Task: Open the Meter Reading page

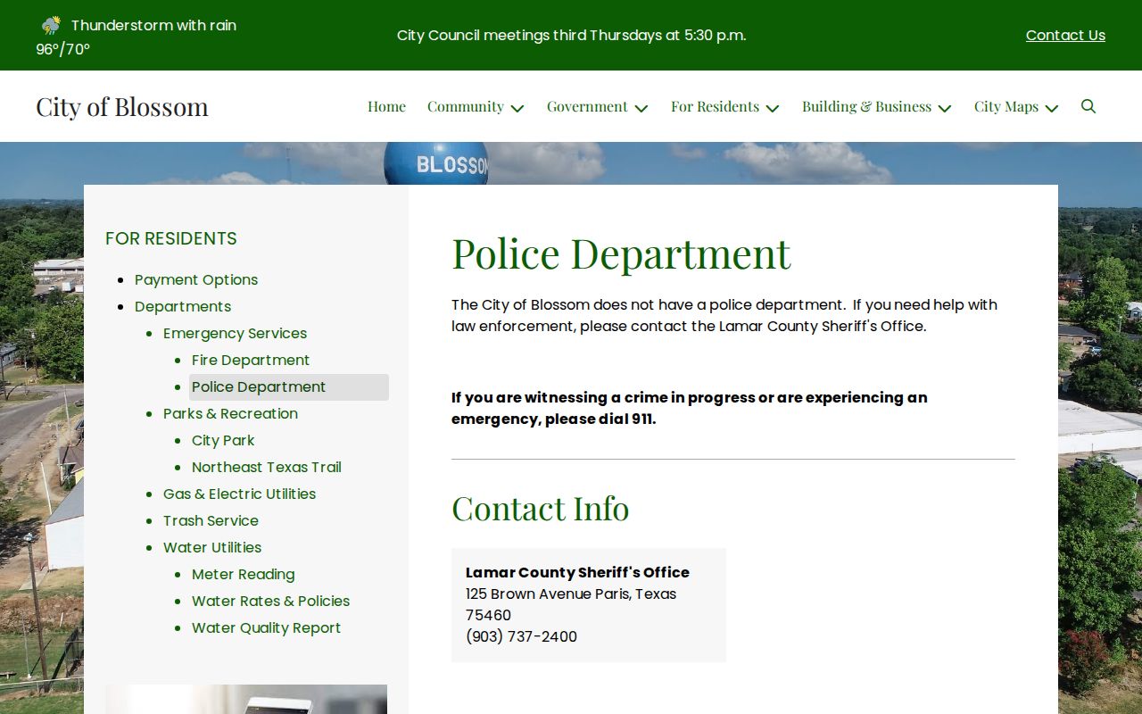Action: pos(243,574)
